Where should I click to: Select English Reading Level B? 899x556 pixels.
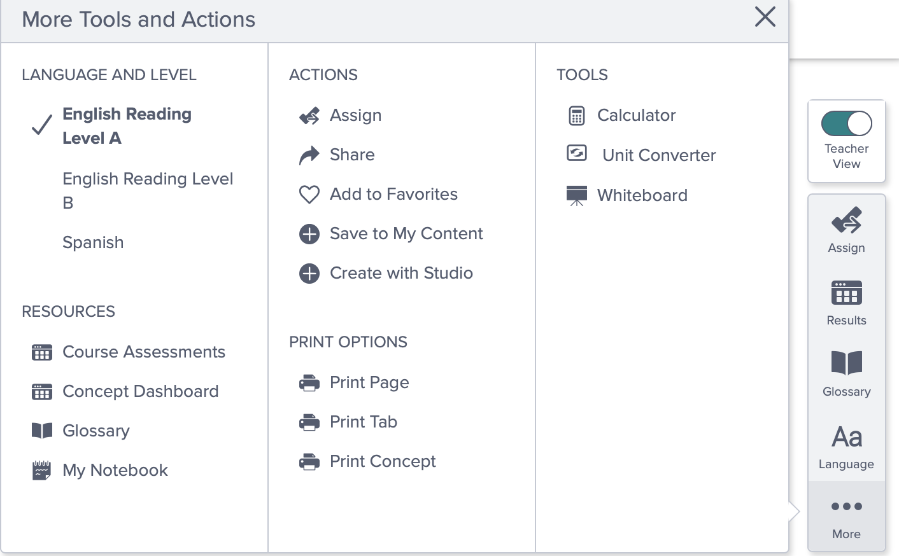(148, 190)
